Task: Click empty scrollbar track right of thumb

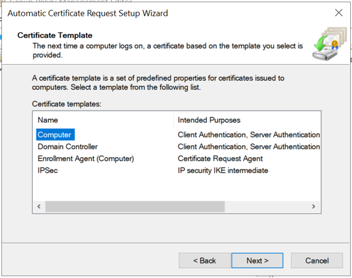Action: pyautogui.click(x=266, y=207)
